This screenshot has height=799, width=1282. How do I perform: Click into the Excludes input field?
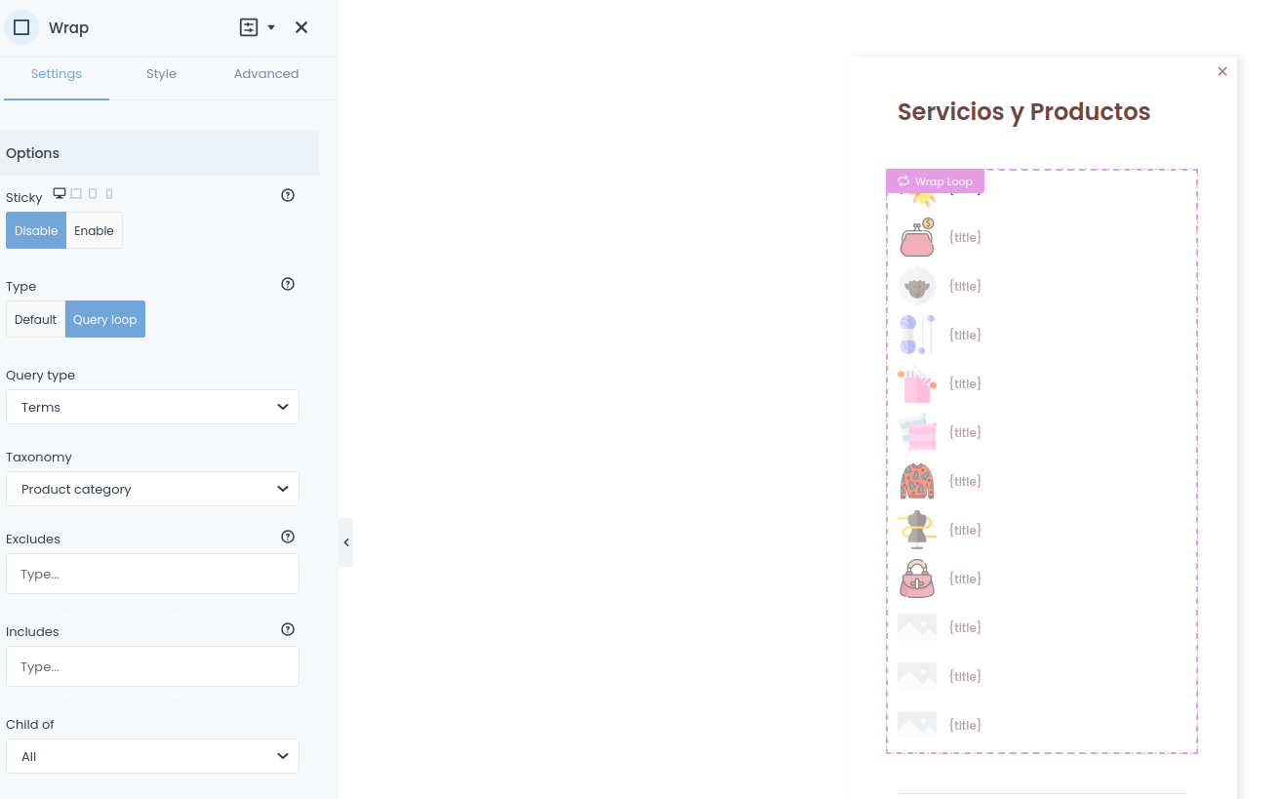pyautogui.click(x=152, y=575)
